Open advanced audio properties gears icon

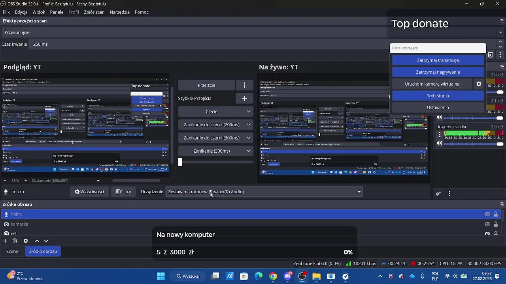[438, 194]
